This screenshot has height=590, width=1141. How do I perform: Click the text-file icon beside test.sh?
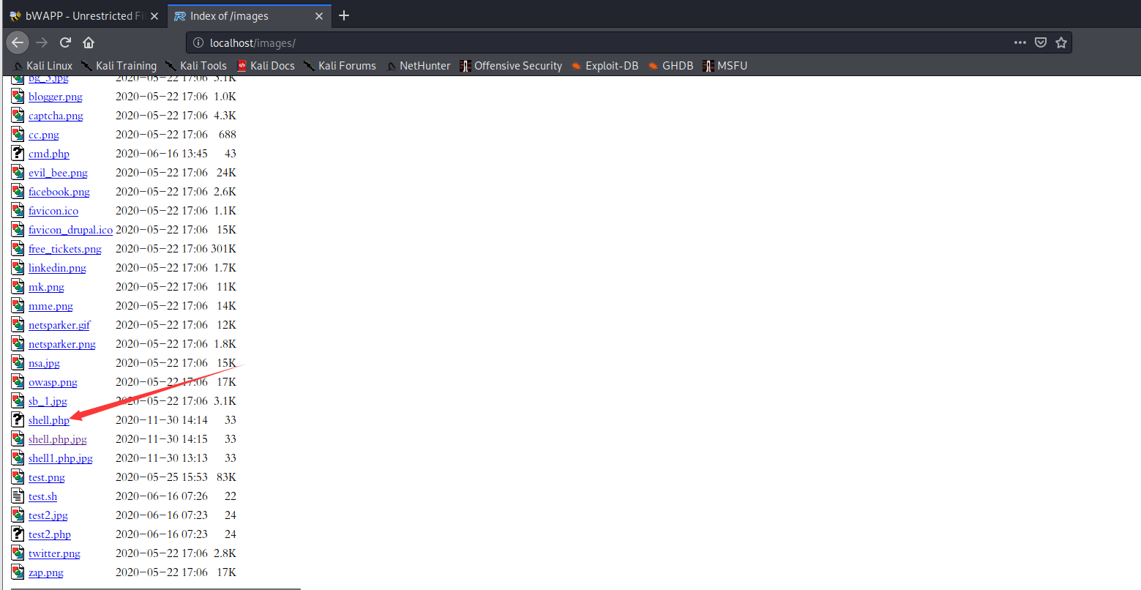(x=18, y=496)
